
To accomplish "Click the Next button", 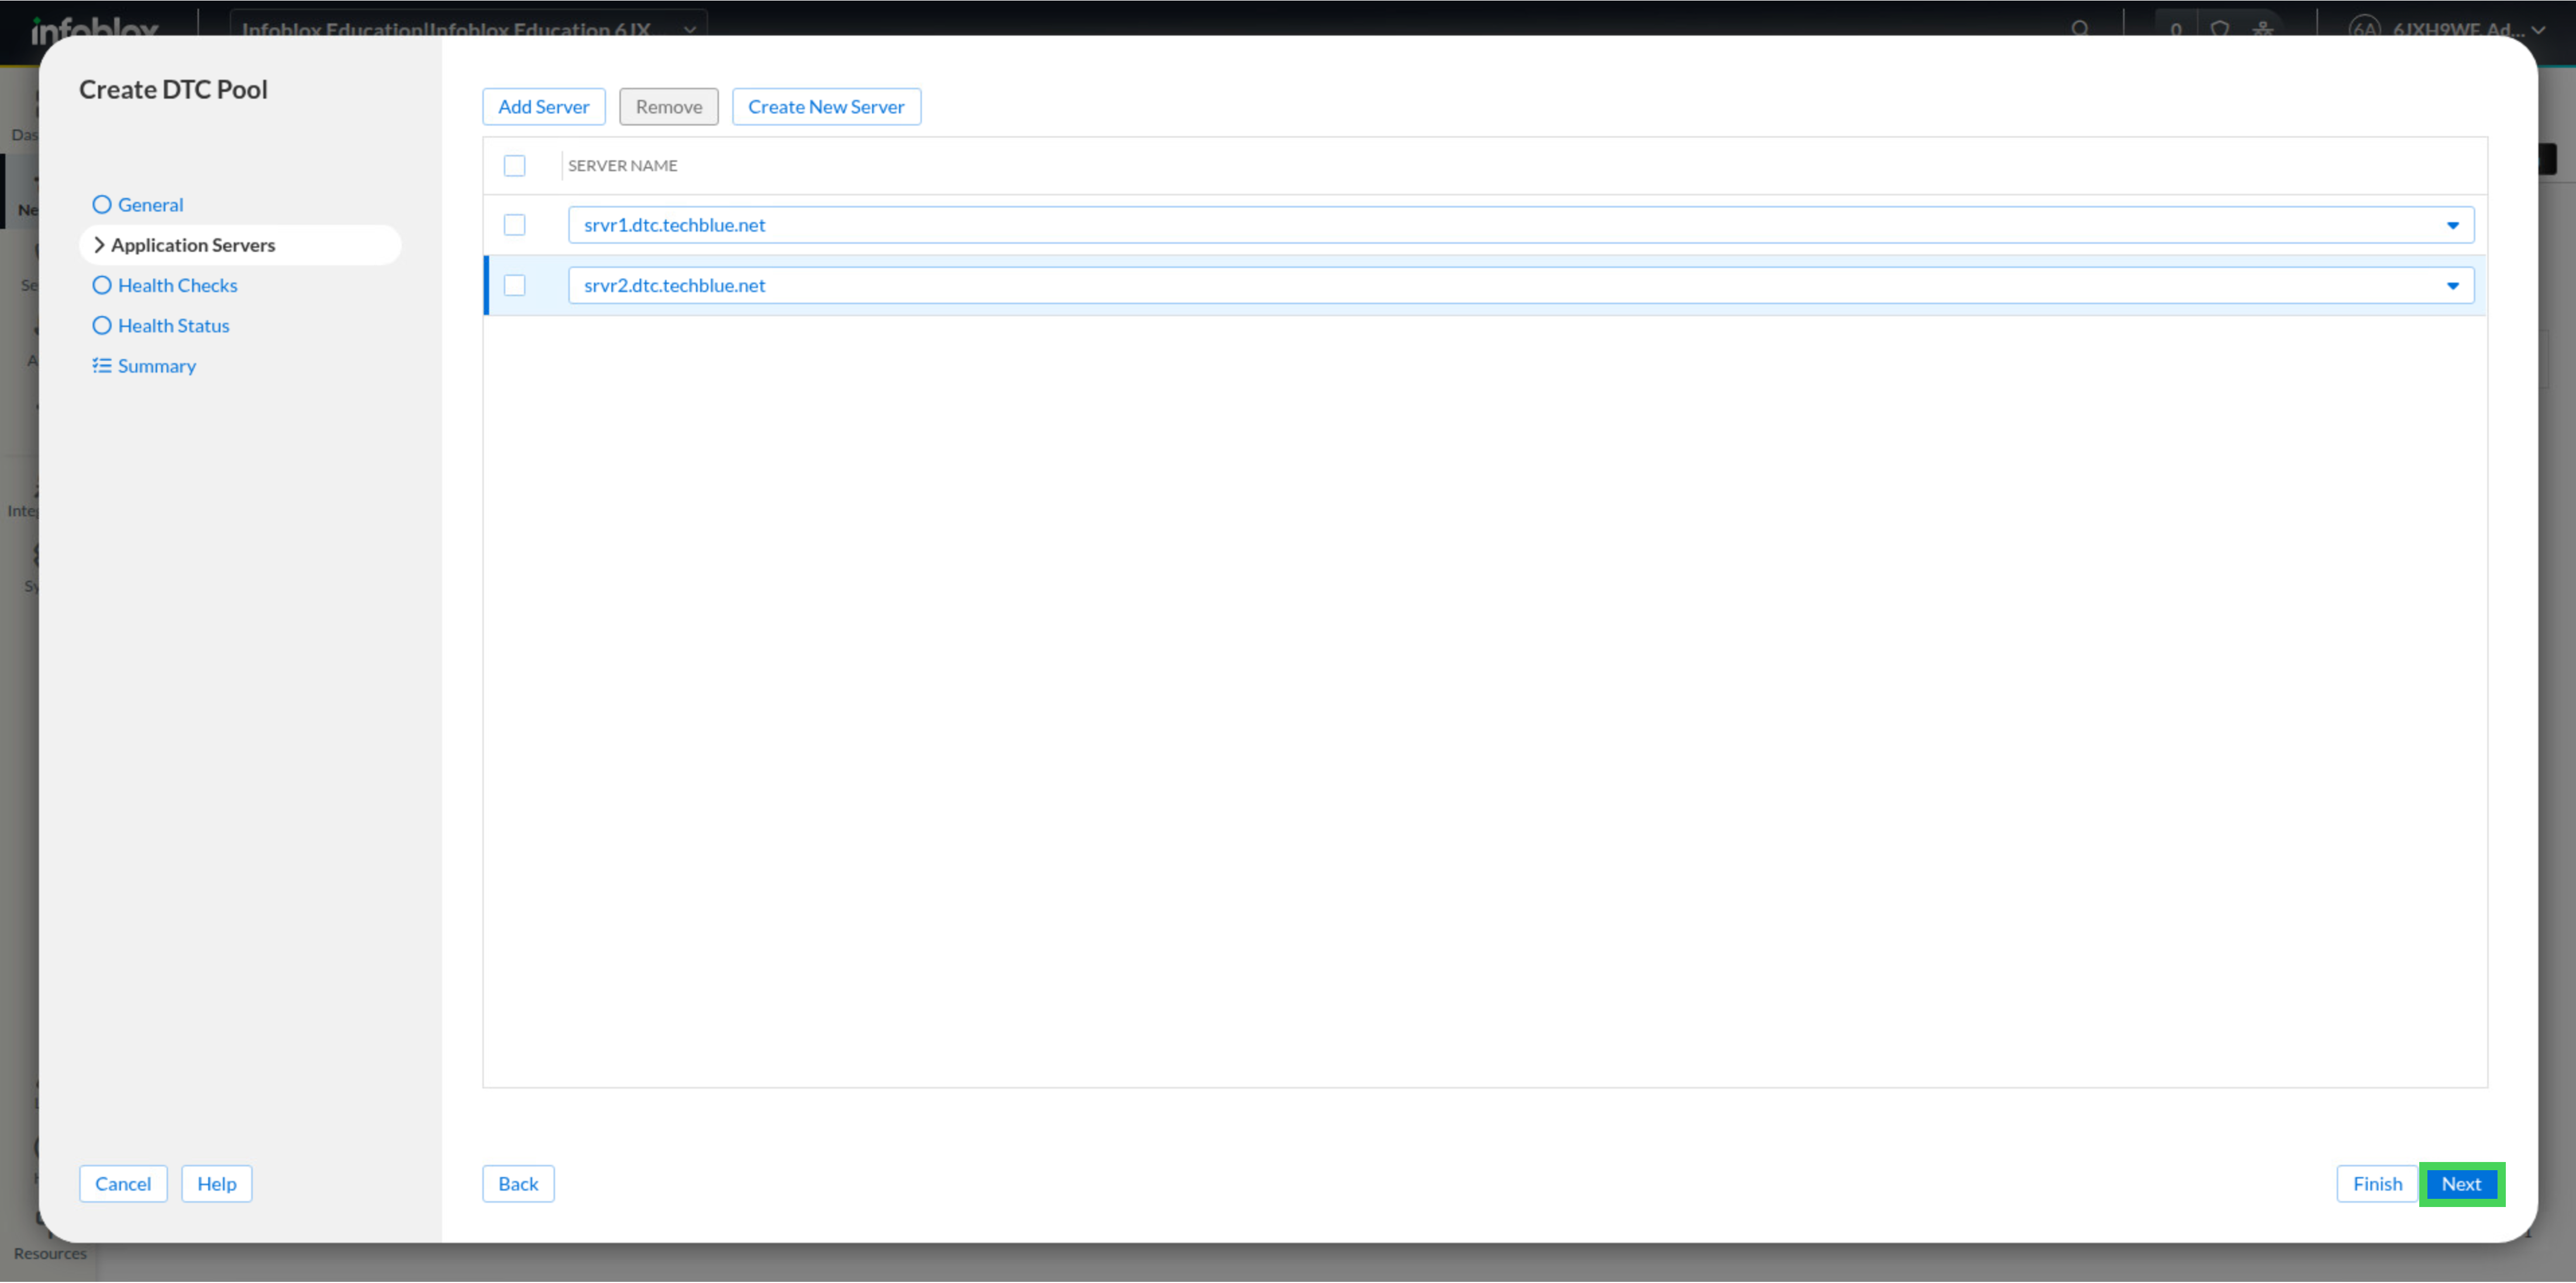I will coord(2461,1184).
